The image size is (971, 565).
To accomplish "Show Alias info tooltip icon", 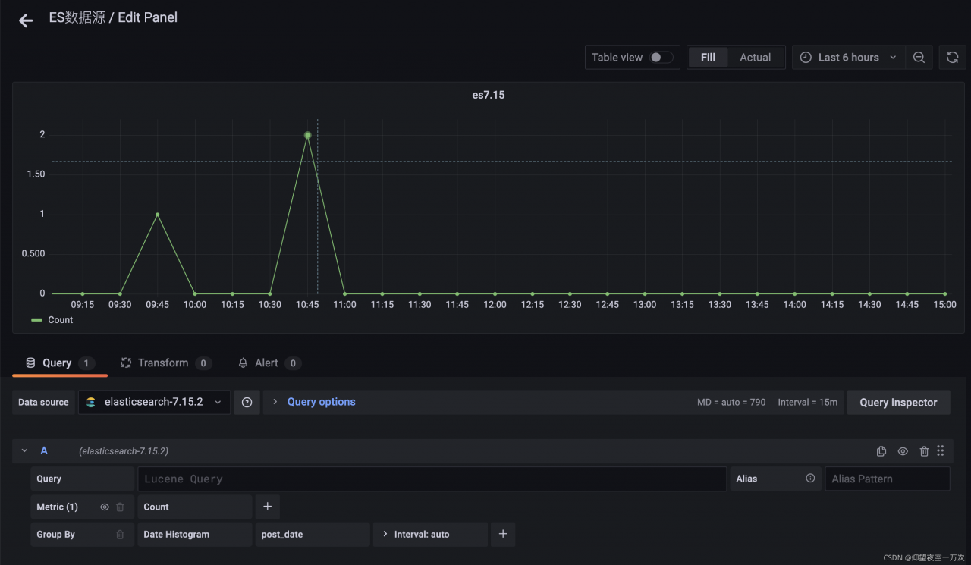I will click(810, 479).
